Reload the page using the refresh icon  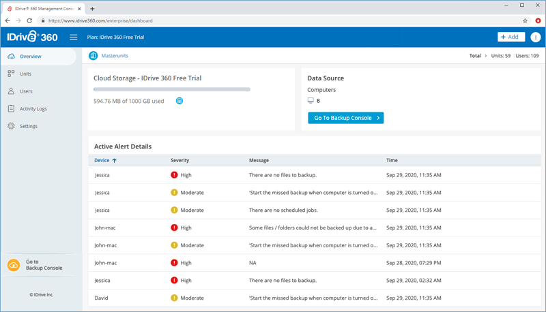[x=29, y=20]
